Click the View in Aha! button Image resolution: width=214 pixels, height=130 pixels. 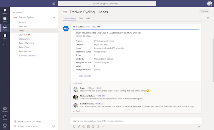(x=85, y=76)
